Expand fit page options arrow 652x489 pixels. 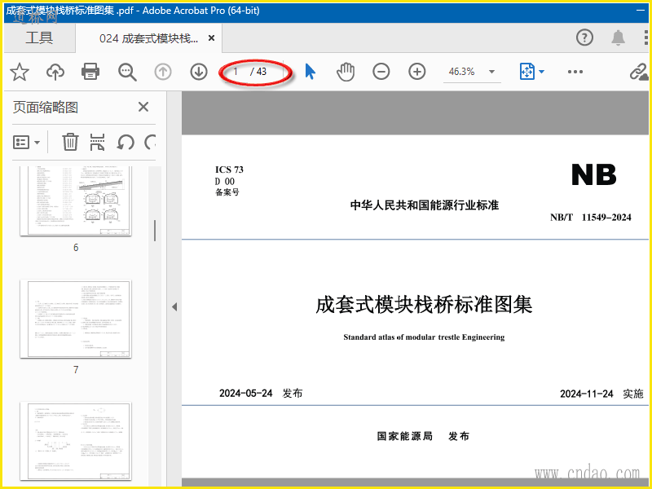click(x=541, y=72)
